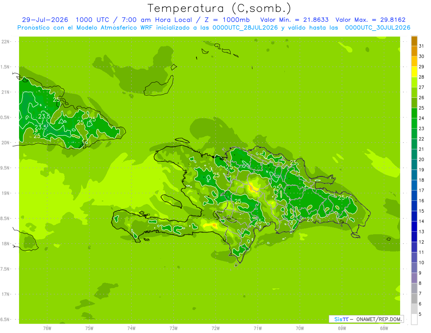
Task: Click the 68W longitude axis label
Action: click(x=384, y=328)
